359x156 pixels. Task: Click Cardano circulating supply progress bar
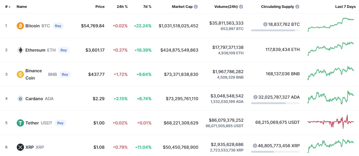click(x=275, y=103)
